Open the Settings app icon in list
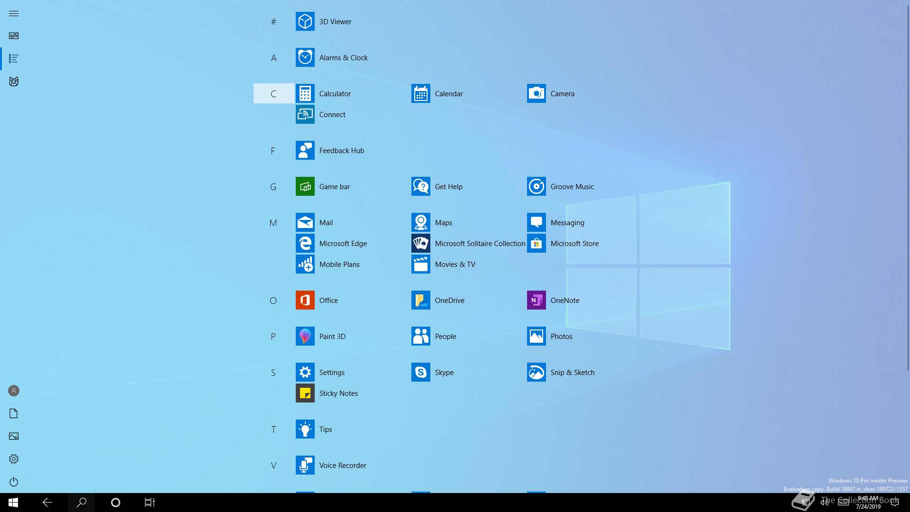910x512 pixels. (x=305, y=372)
